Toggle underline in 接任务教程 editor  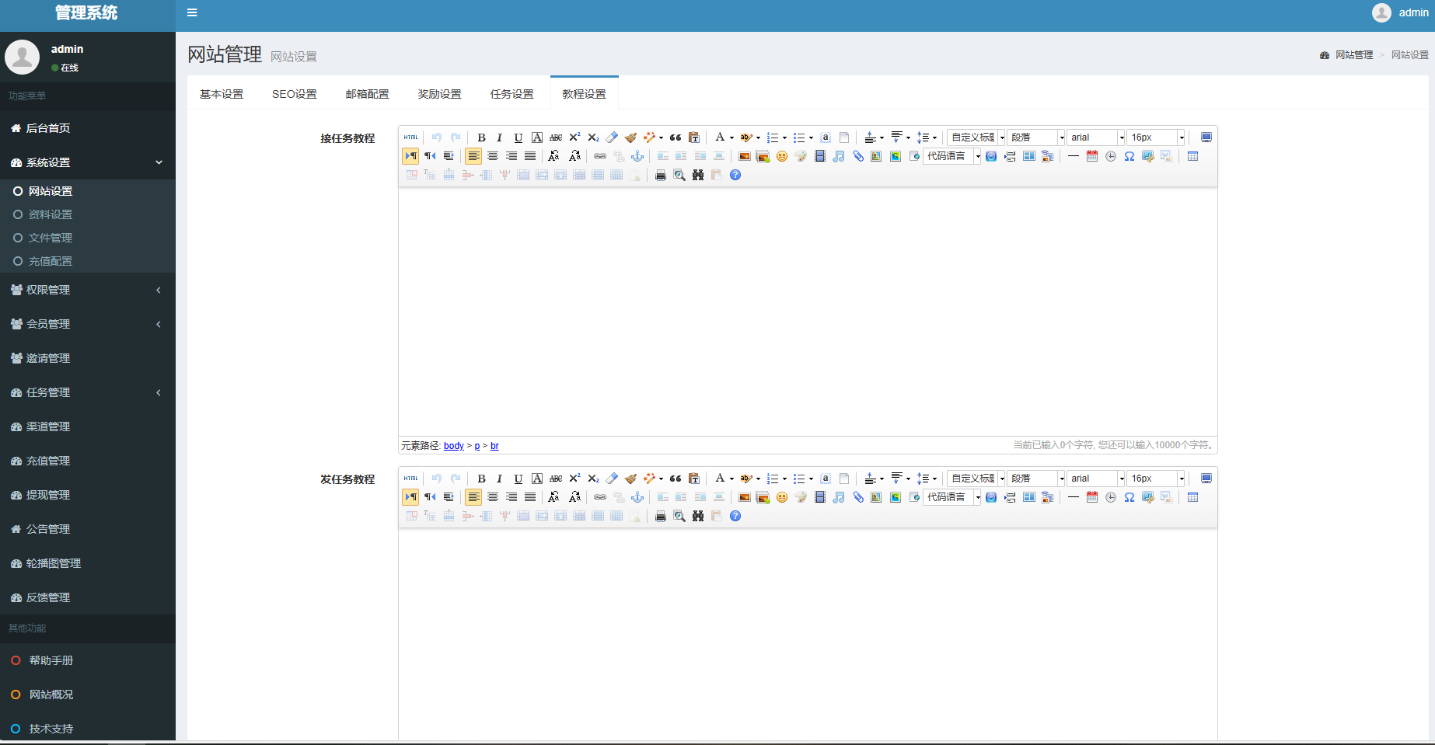518,138
